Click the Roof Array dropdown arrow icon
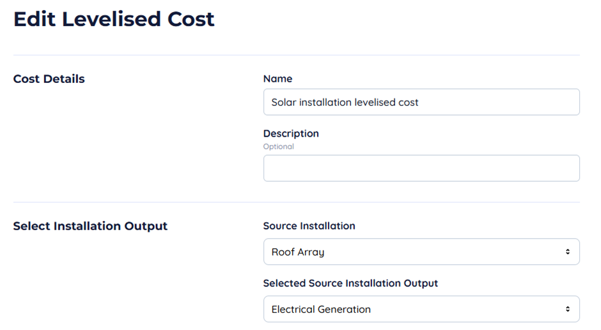 click(567, 252)
